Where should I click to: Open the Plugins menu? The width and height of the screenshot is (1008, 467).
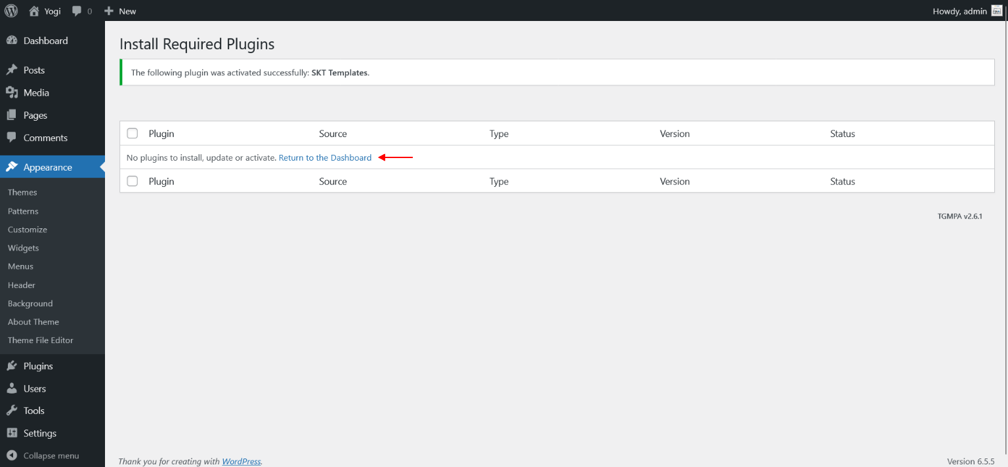[x=52, y=366]
